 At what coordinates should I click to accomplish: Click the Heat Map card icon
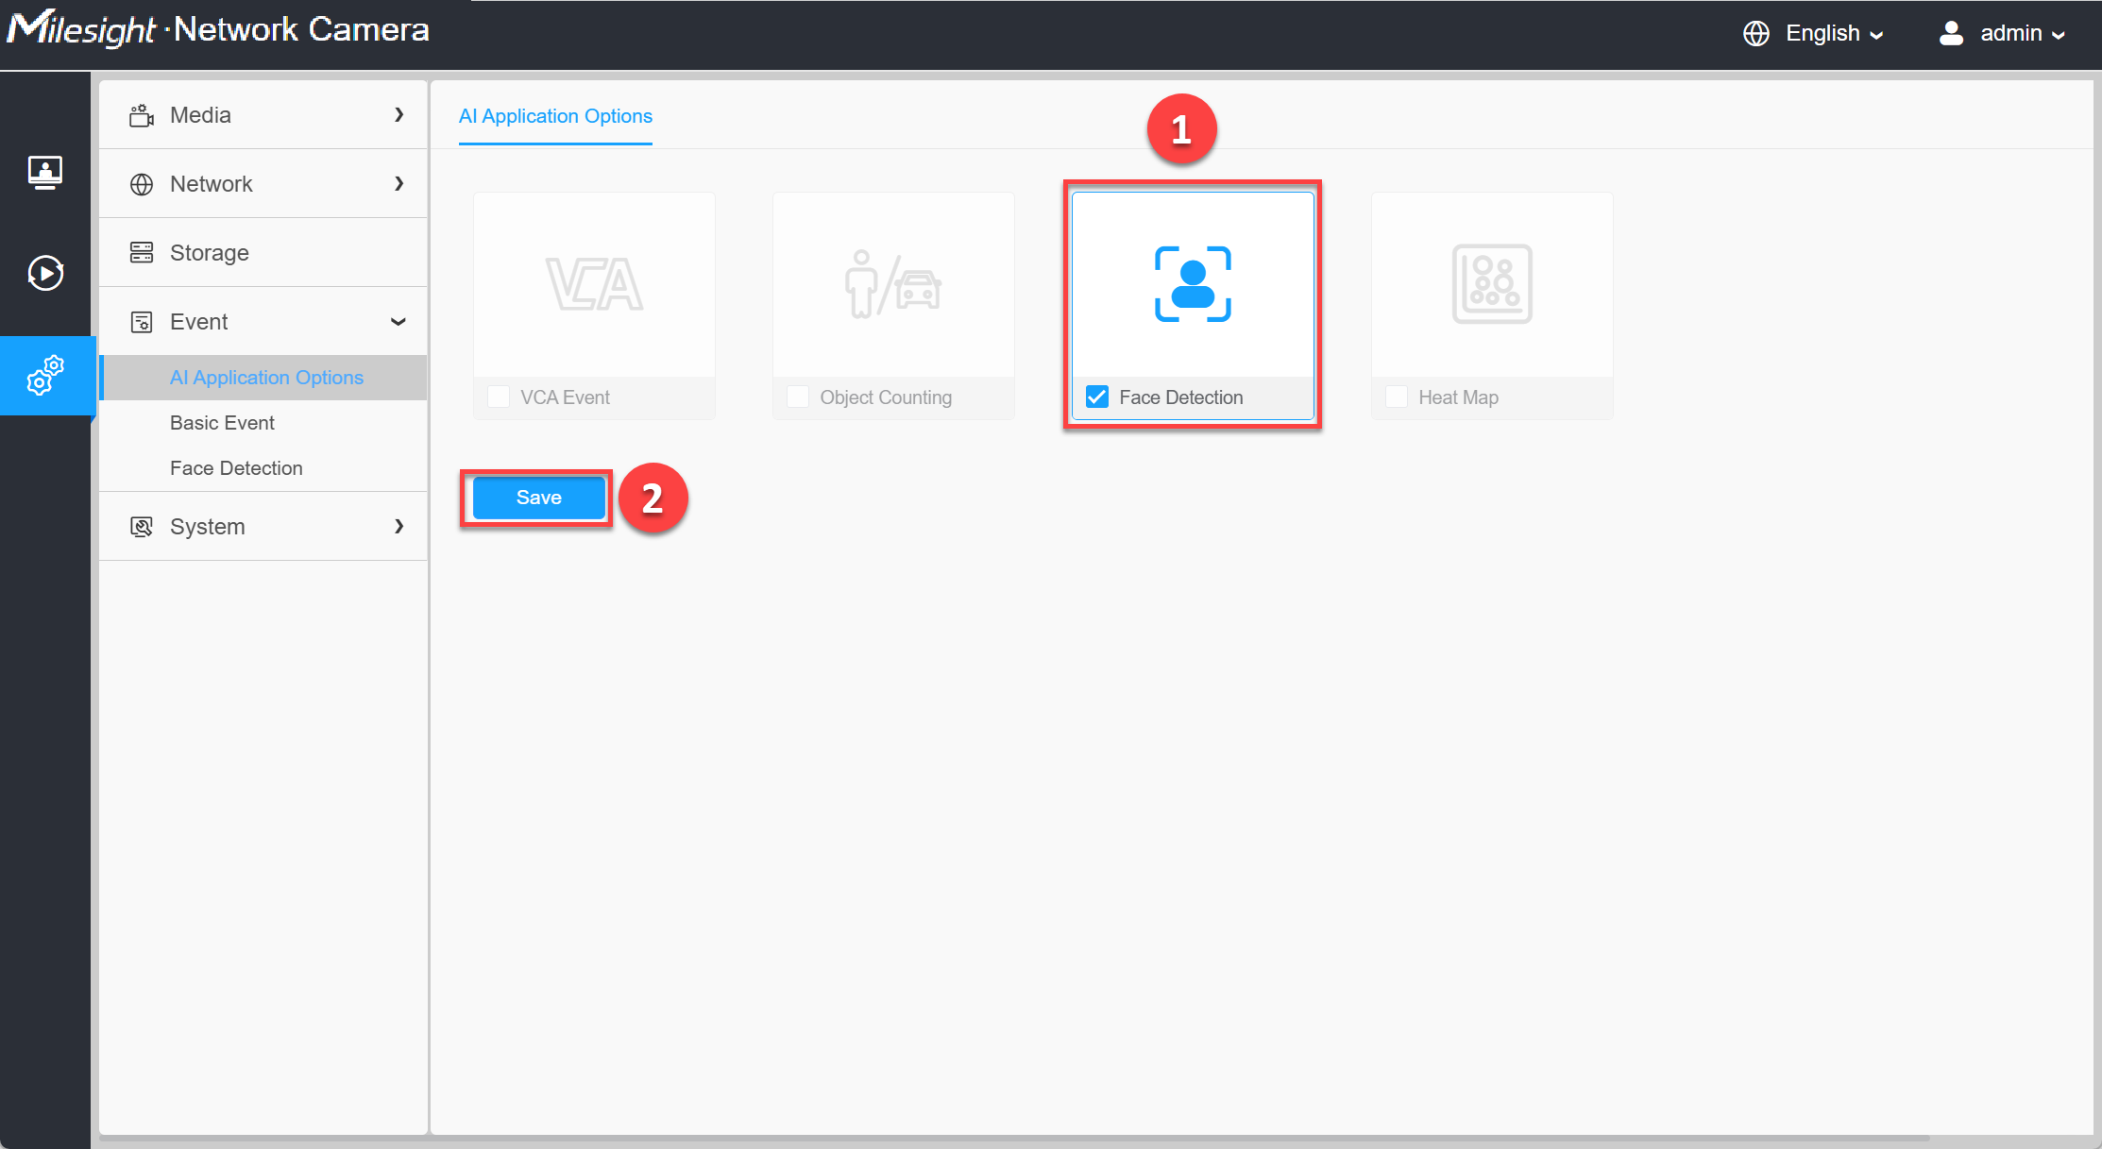click(x=1492, y=284)
